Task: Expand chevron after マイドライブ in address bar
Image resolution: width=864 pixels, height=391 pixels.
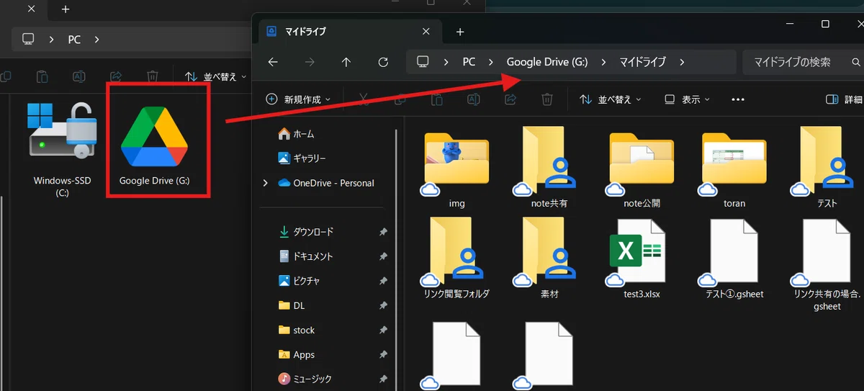Action: 682,62
